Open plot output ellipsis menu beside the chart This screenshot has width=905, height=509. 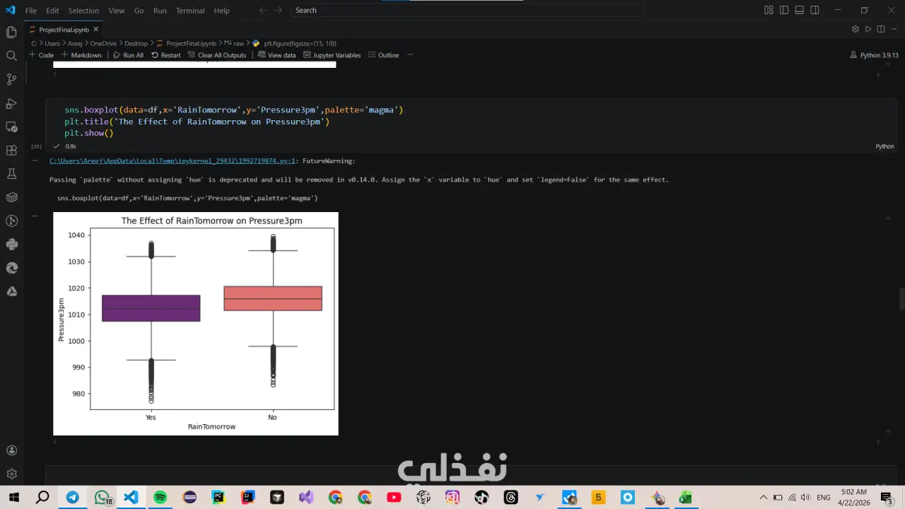pyautogui.click(x=35, y=216)
